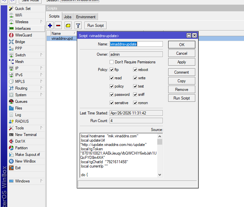Click the yellow comment note icon
The height and width of the screenshot is (207, 244).
click(68, 26)
